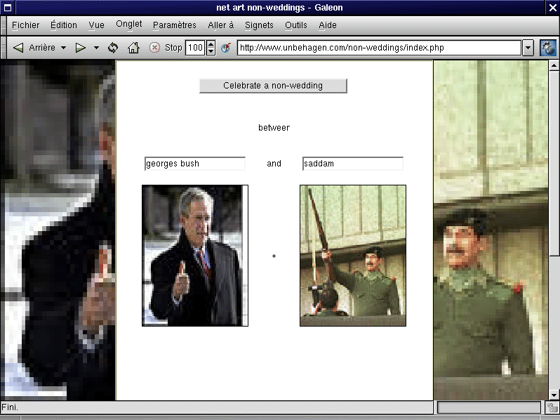Viewport: 560px width, 420px height.
Task: Click the scrollbar down arrow
Action: coord(554,395)
